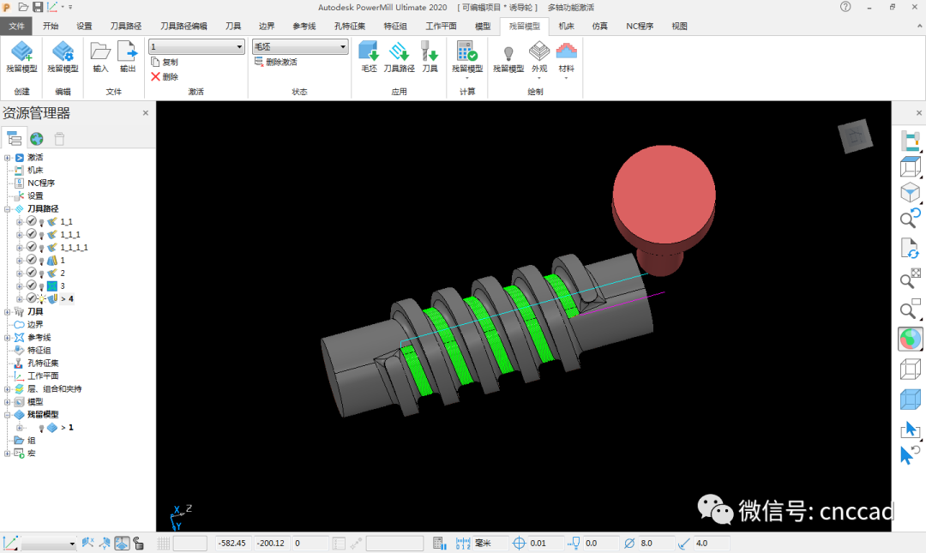Turn off lit lightbulb of toolpath 4
The image size is (926, 553).
[x=42, y=299]
